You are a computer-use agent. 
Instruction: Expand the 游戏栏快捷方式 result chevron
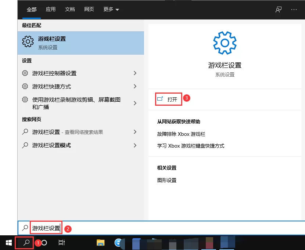point(135,86)
